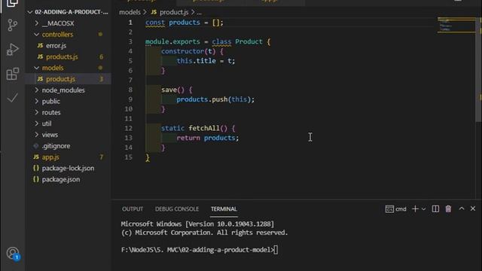This screenshot has width=482, height=271.
Task: Split the terminal panel
Action: tap(435, 209)
